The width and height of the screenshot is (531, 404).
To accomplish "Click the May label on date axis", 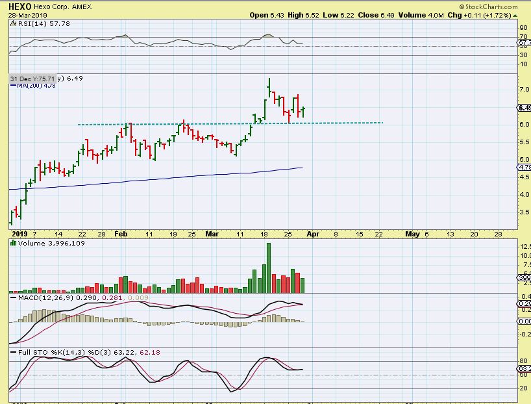I will pyautogui.click(x=412, y=234).
